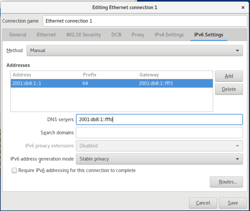Screen dimensions: 250x211
Task: Expand IPv6 address generation mode dropdown
Action: pyautogui.click(x=159, y=159)
